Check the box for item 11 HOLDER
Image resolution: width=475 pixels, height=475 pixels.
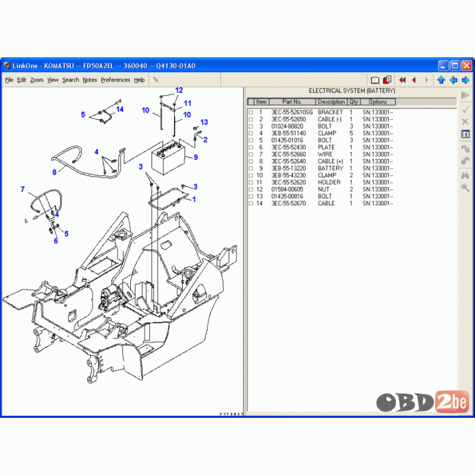click(250, 182)
